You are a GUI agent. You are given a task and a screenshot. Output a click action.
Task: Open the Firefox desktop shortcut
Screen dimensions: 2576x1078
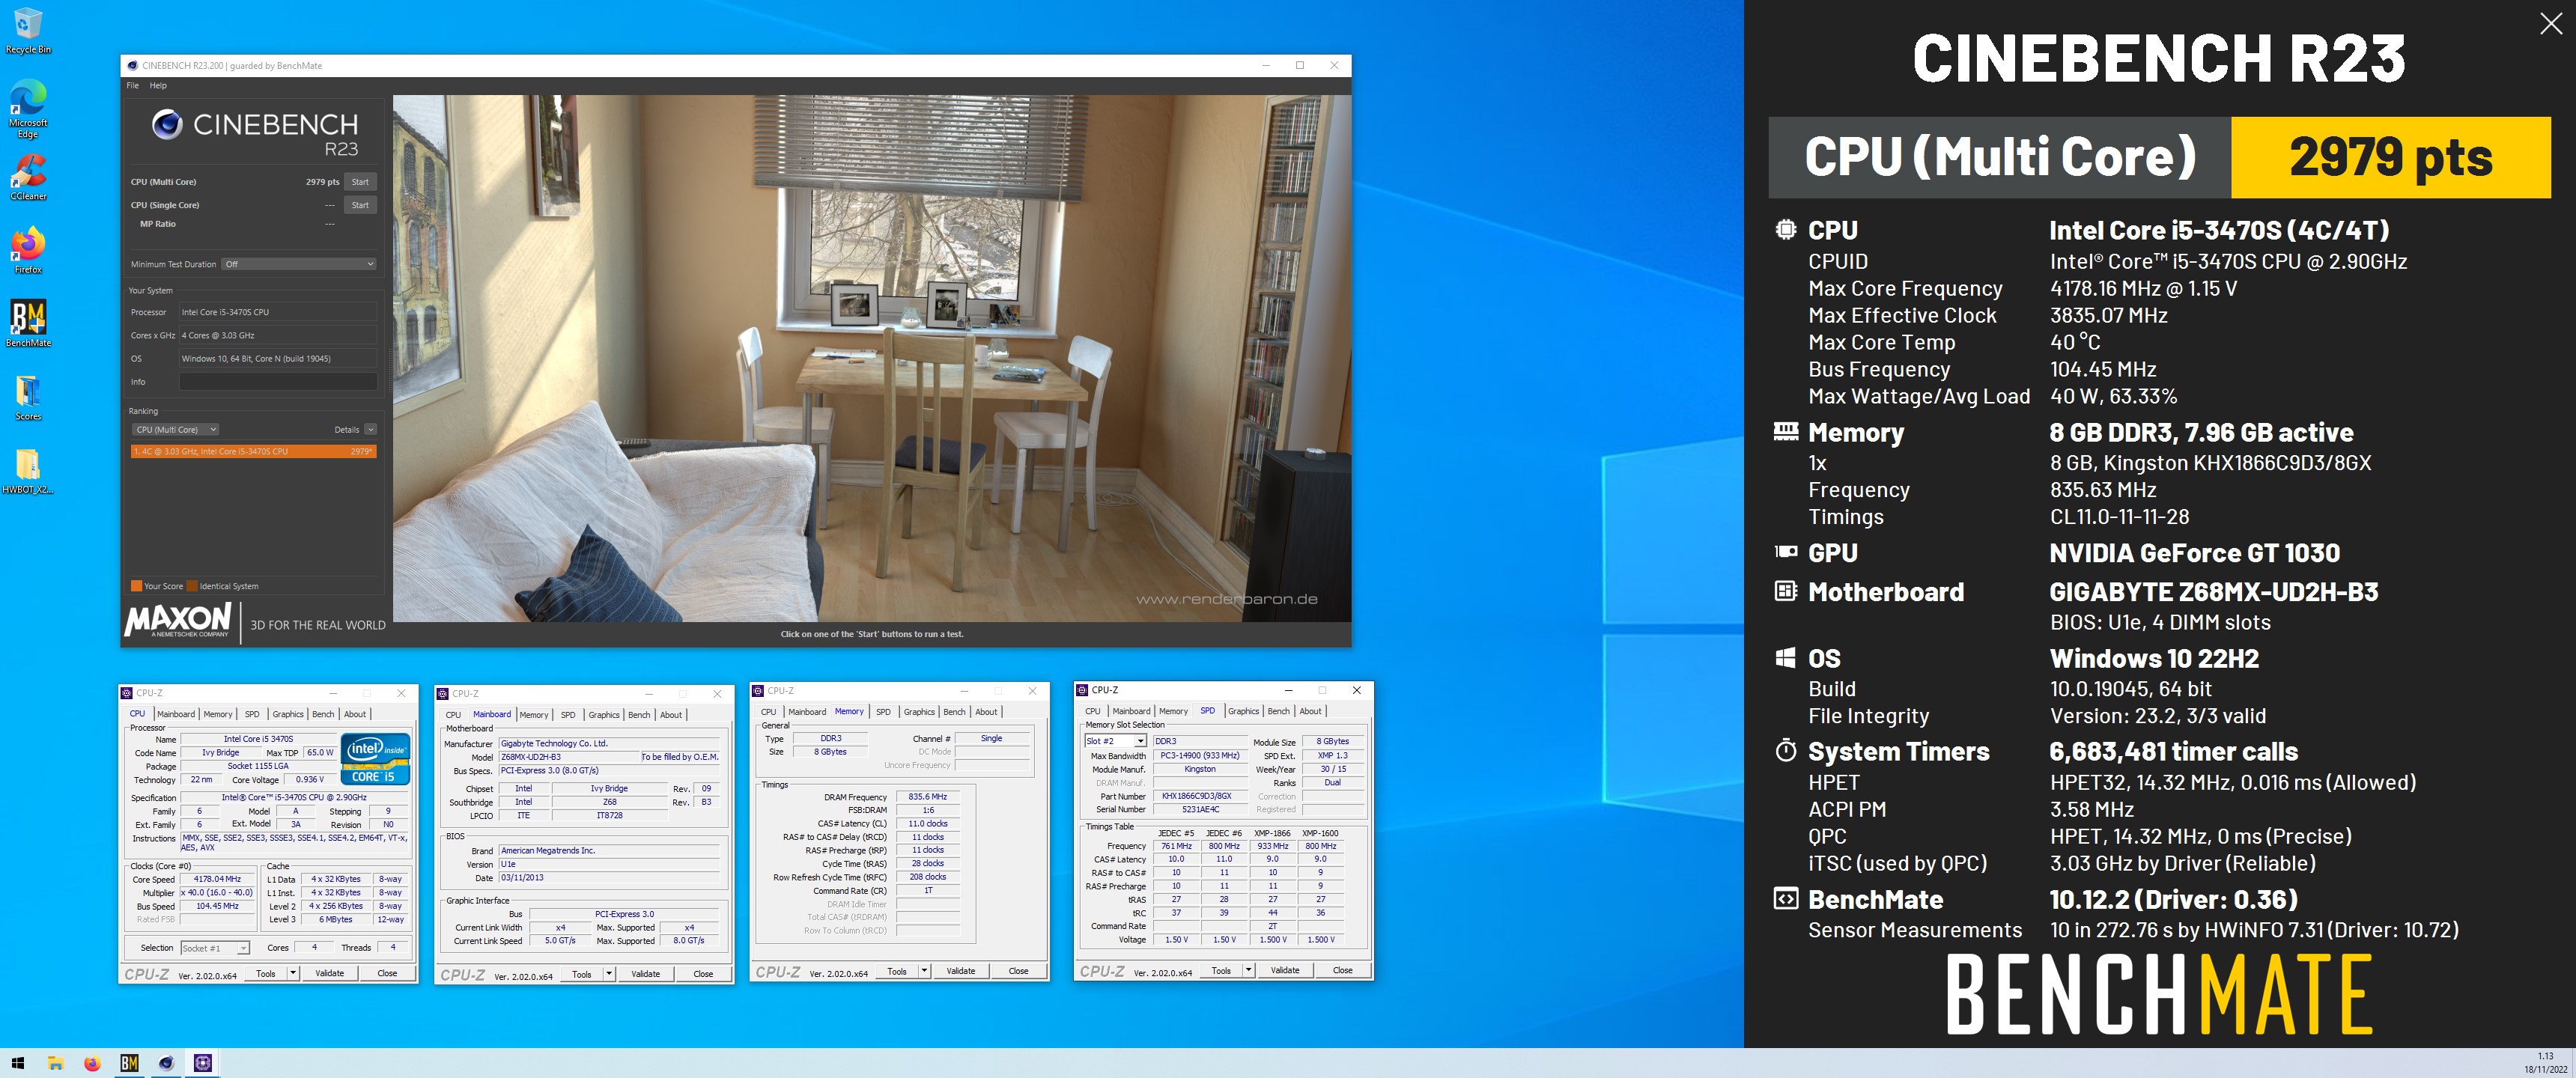click(28, 250)
